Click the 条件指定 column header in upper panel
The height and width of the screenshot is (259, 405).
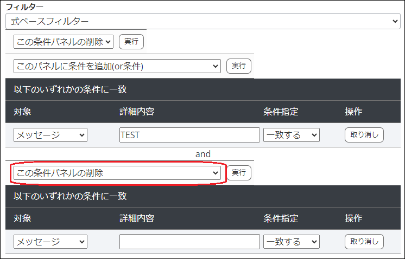pos(281,112)
